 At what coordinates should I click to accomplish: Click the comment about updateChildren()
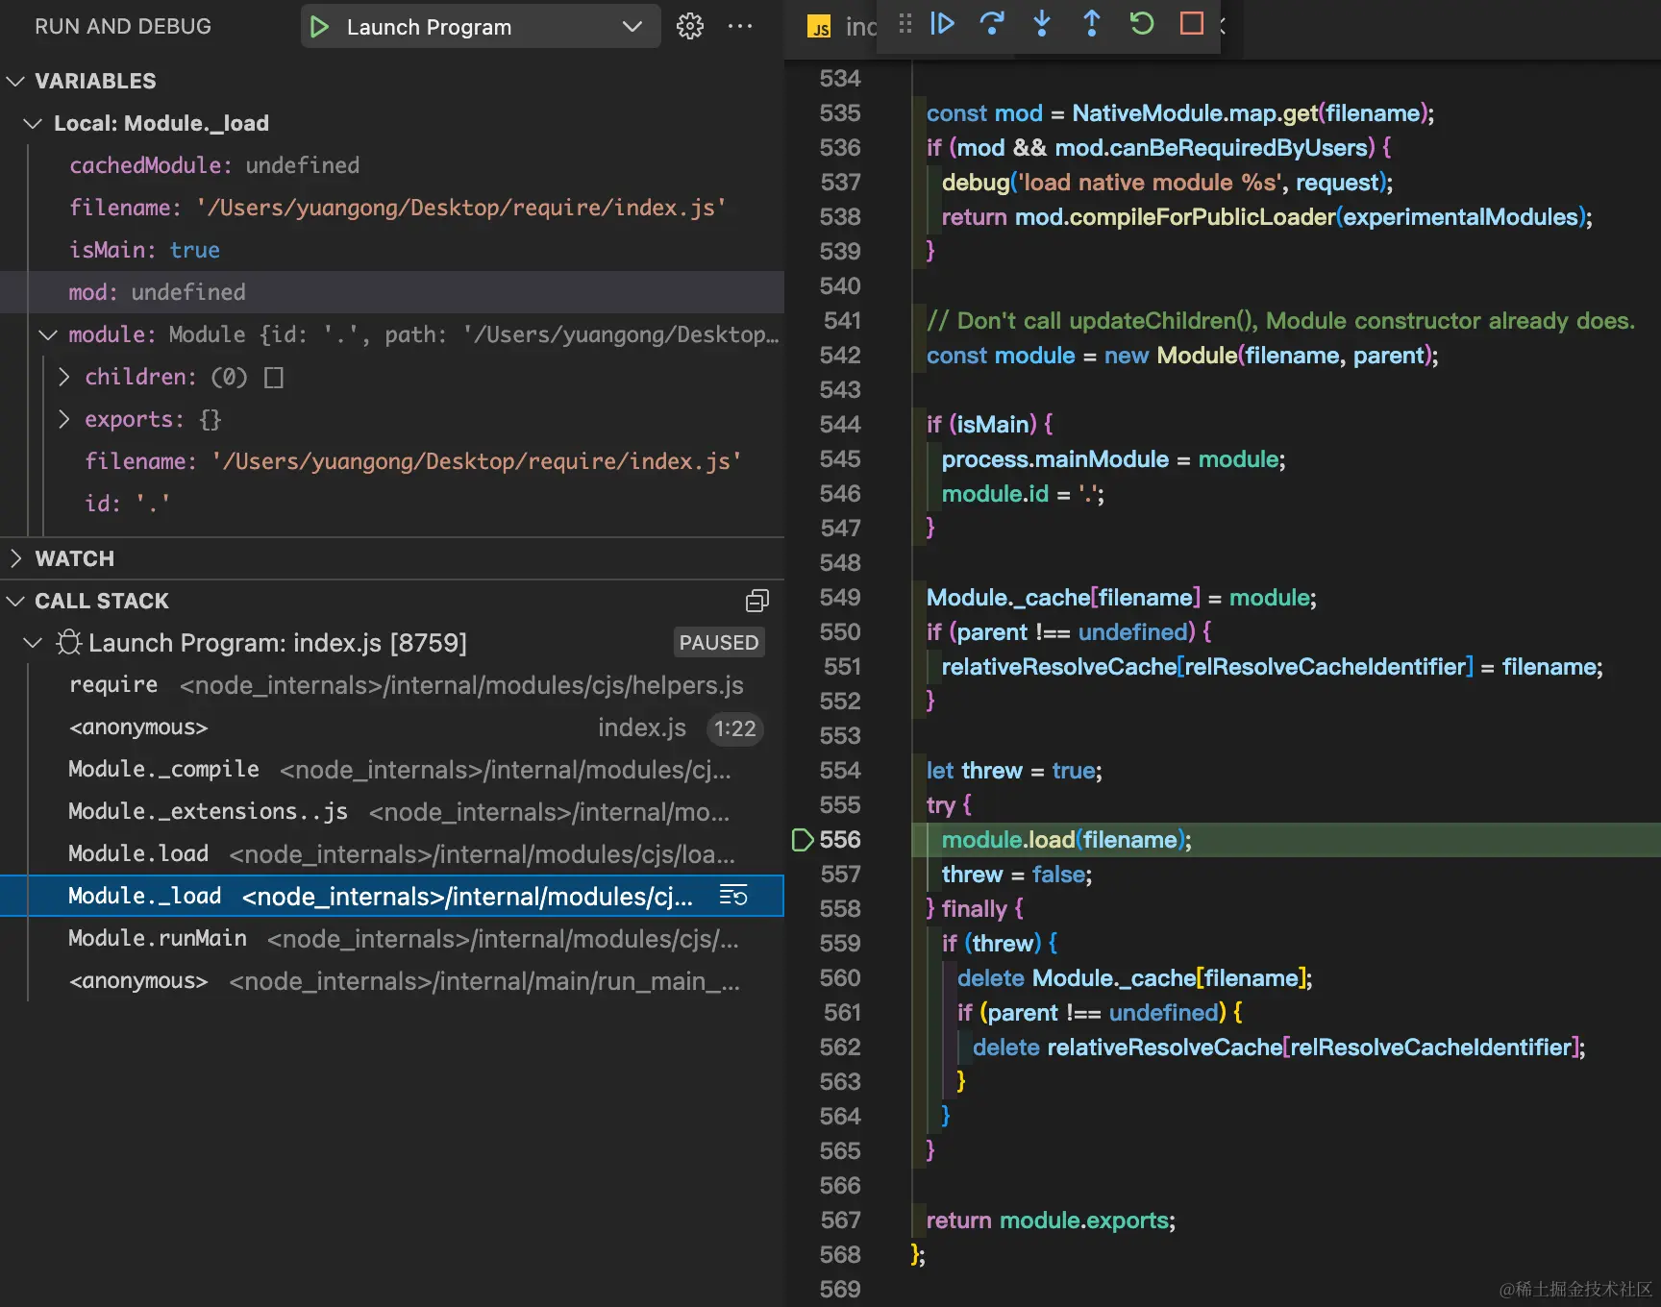click(x=1280, y=321)
